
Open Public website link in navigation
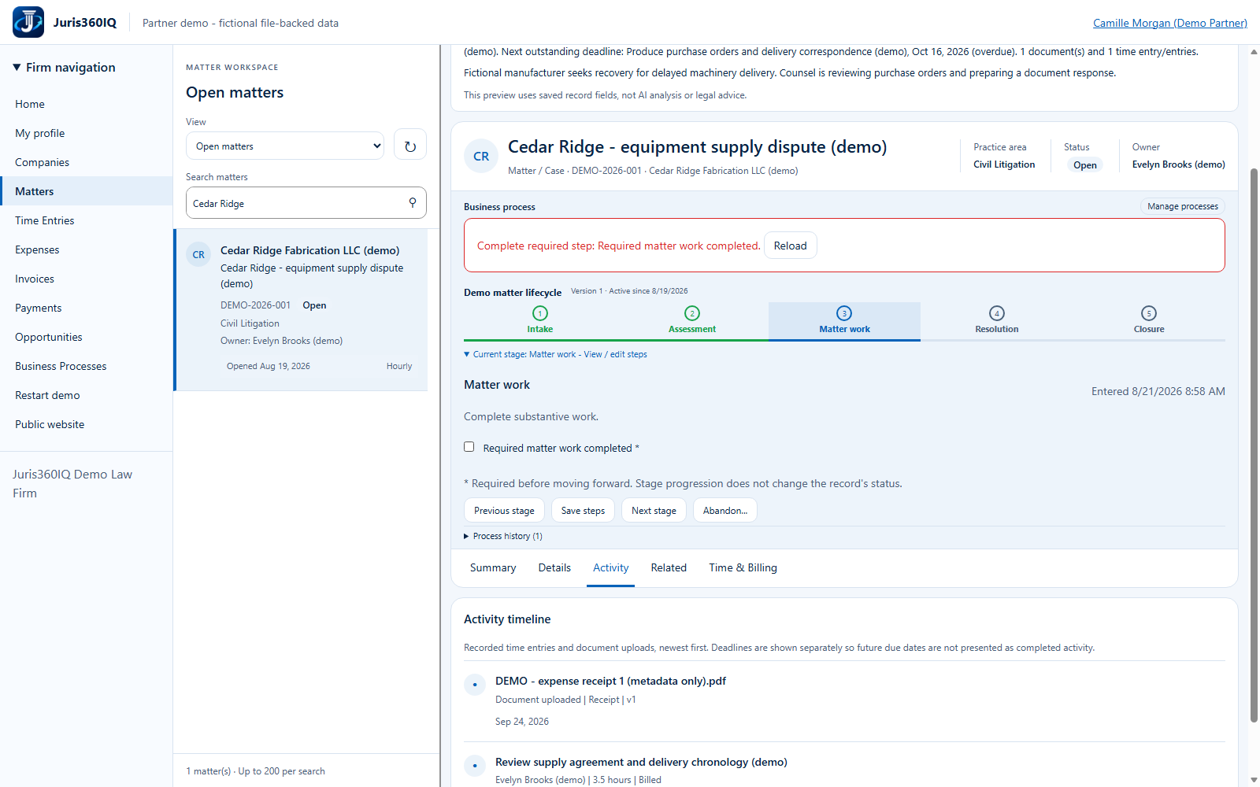[x=87, y=424]
